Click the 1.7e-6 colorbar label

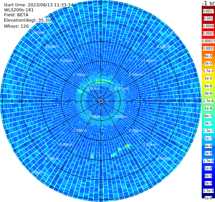pos(208,101)
